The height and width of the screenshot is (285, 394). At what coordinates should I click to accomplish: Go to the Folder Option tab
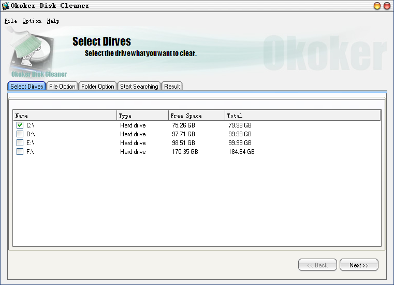tap(97, 87)
